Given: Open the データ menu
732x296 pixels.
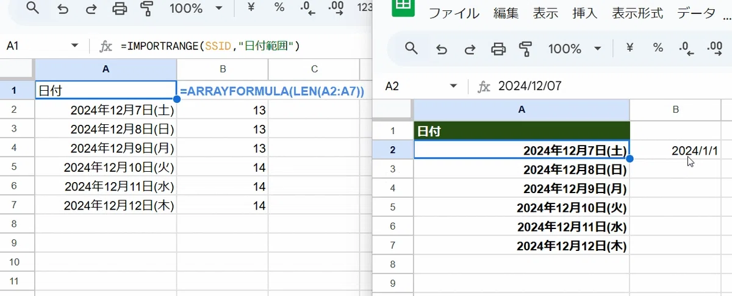Looking at the screenshot, I should [x=697, y=13].
